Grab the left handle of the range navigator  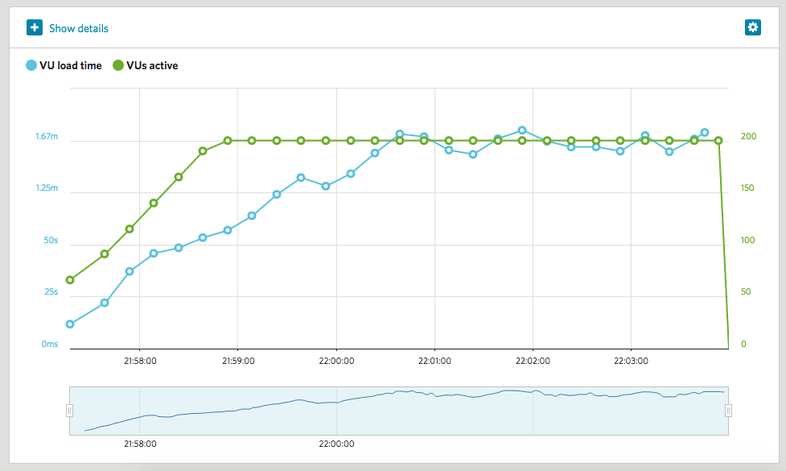pyautogui.click(x=69, y=411)
